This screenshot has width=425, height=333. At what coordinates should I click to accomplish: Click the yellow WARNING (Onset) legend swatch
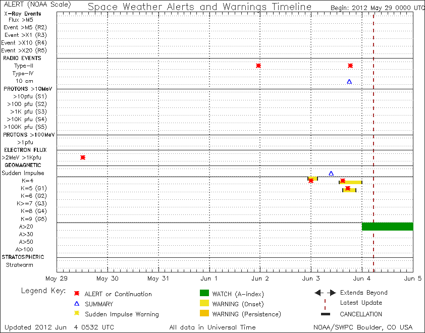204,304
